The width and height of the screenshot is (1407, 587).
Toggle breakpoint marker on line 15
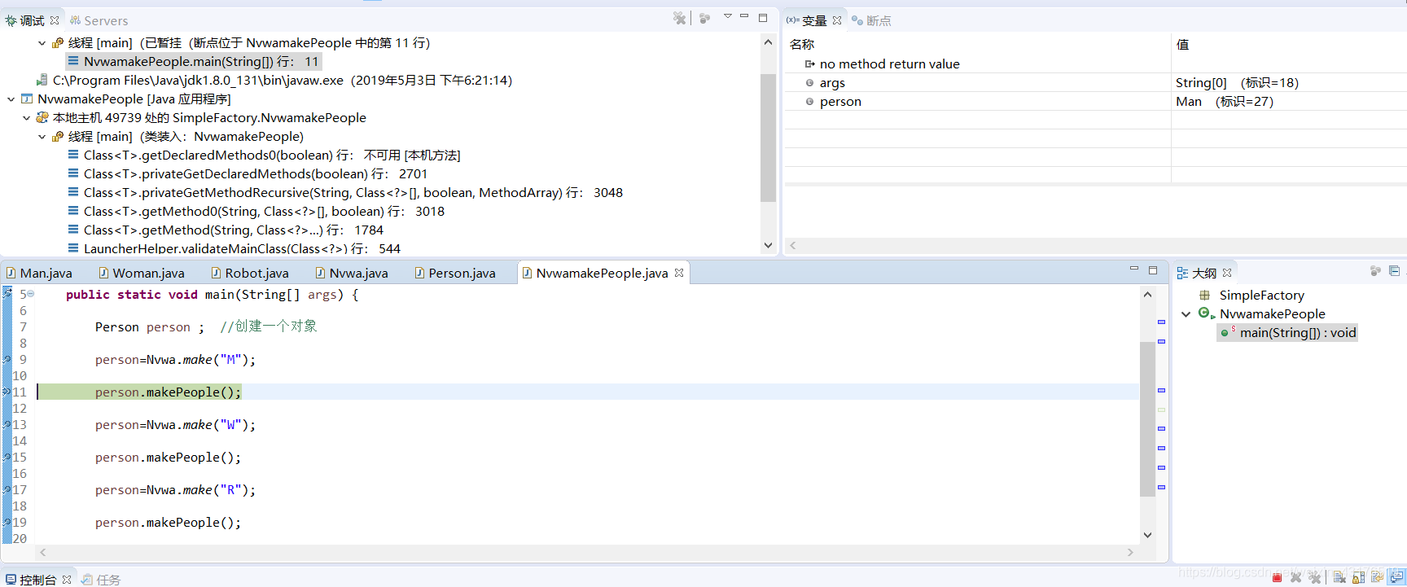[x=7, y=457]
